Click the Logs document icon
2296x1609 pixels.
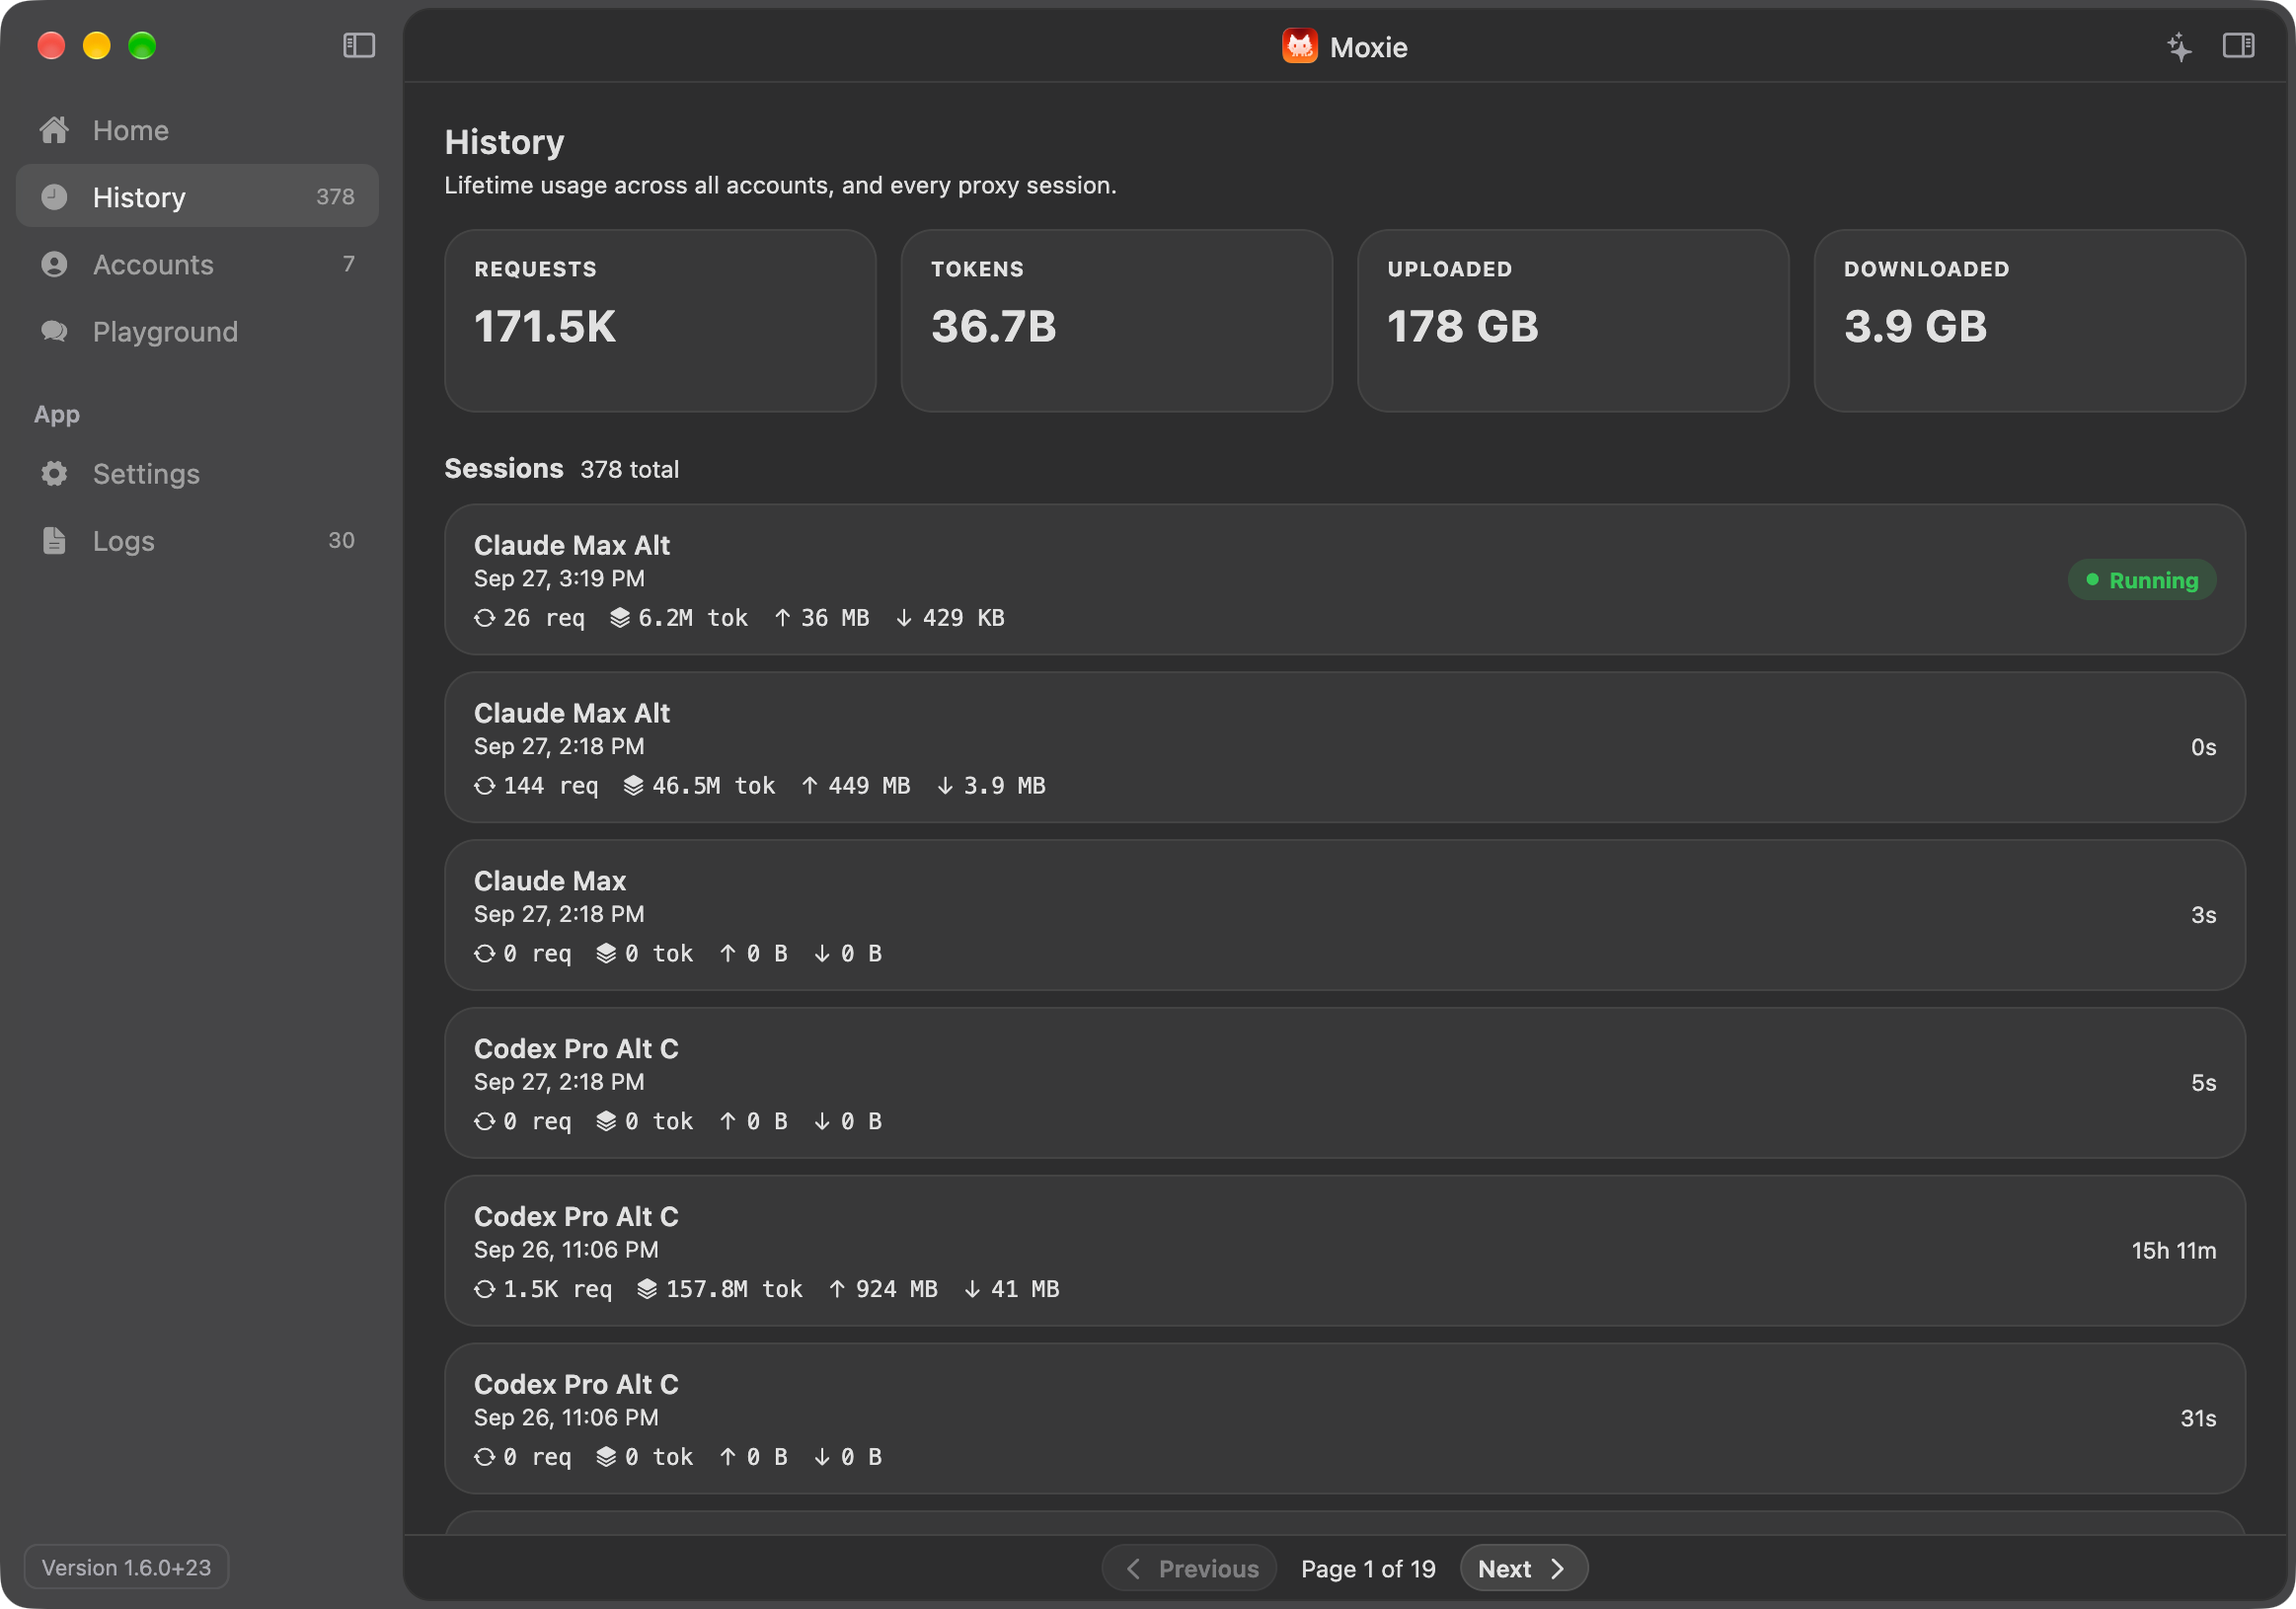coord(54,540)
